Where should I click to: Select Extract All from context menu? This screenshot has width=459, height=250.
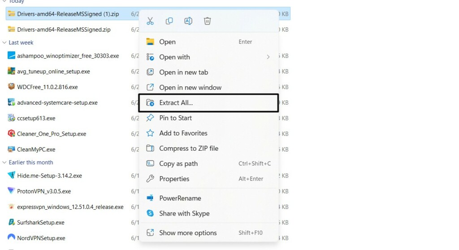176,103
